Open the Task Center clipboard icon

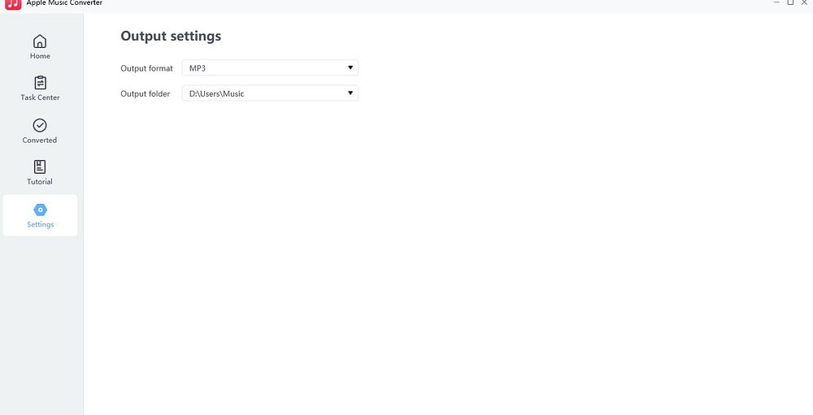point(40,83)
